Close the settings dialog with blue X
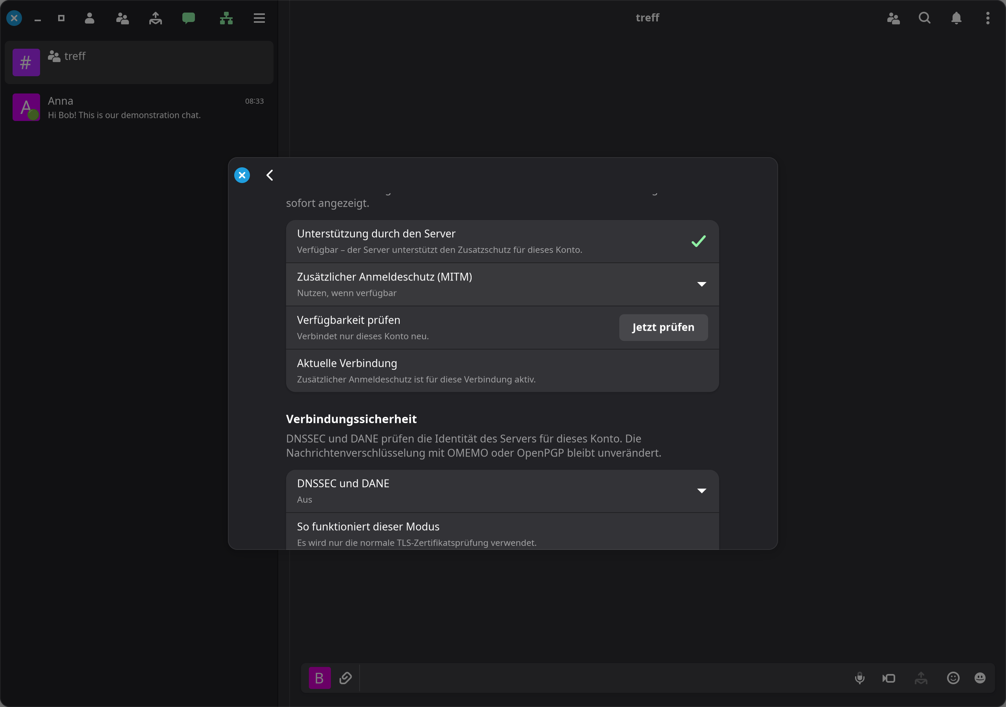 pos(242,175)
